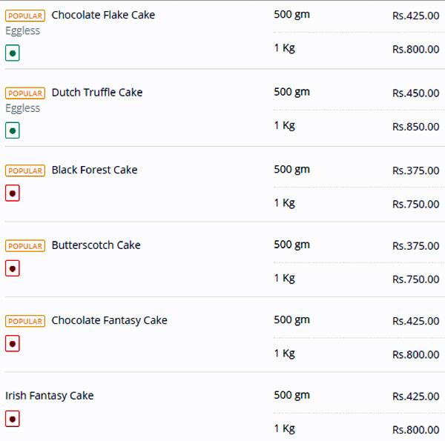Image resolution: width=445 pixels, height=441 pixels.
Task: Open the Black Forest Cake item
Action: (94, 170)
